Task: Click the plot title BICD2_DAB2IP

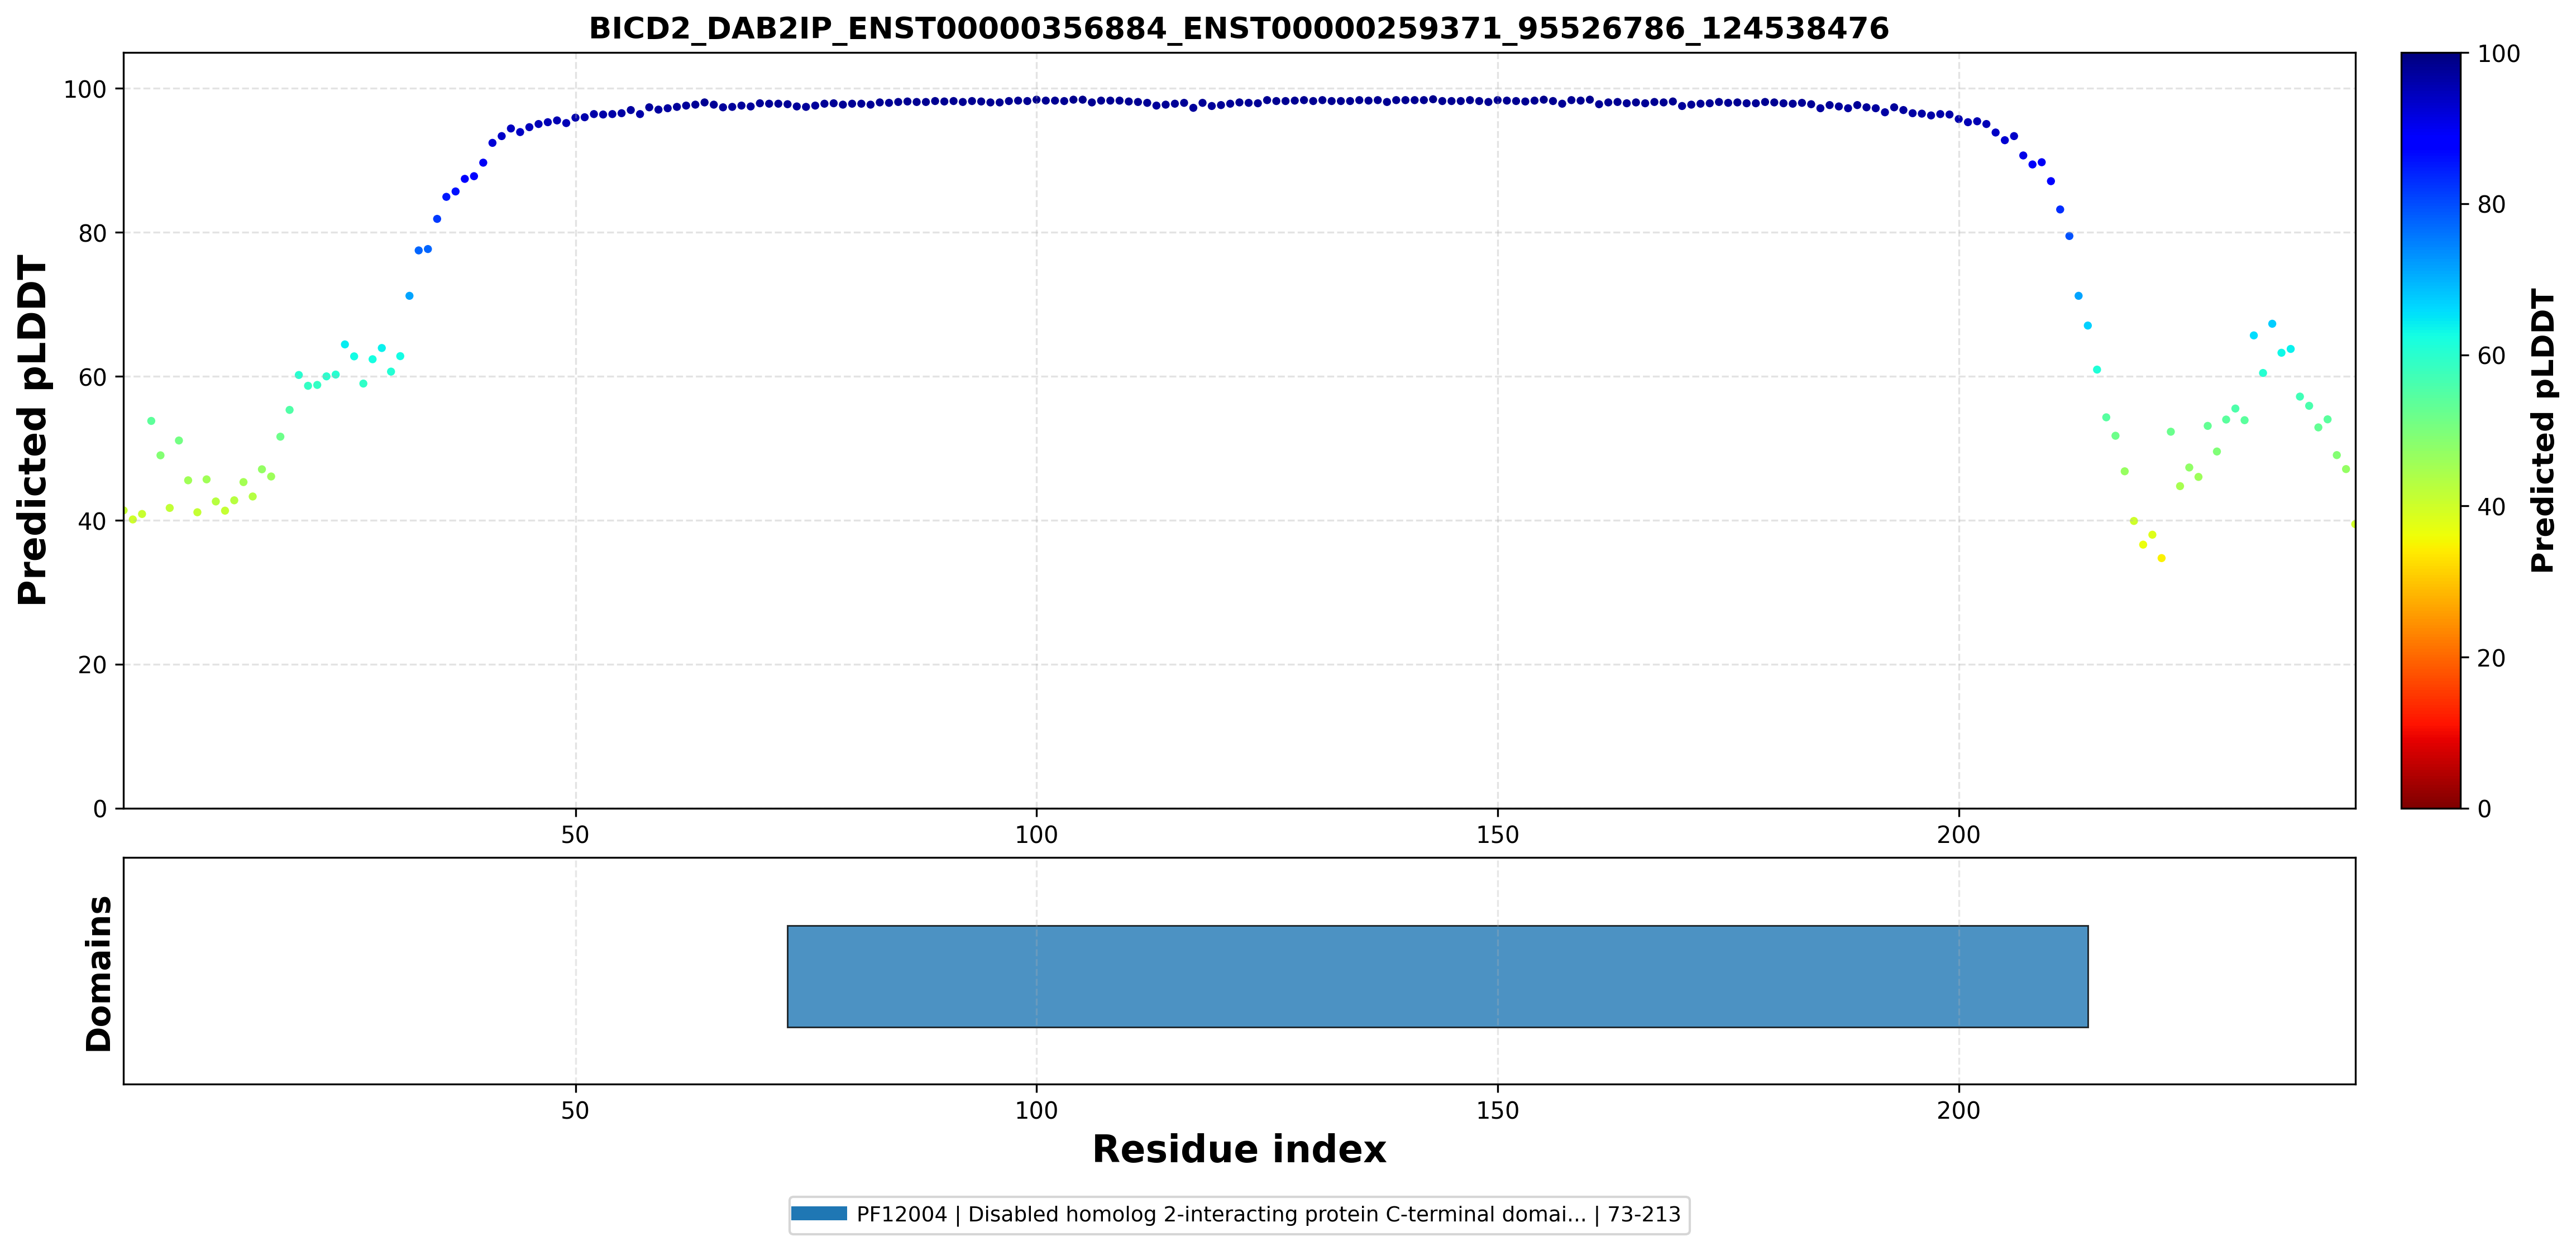Action: [1238, 28]
